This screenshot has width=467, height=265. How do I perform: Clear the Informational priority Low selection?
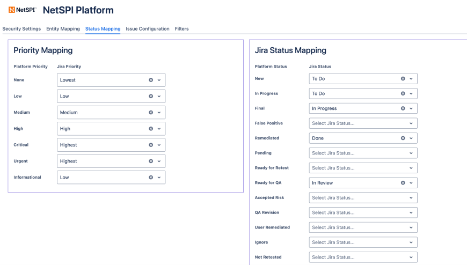(151, 178)
